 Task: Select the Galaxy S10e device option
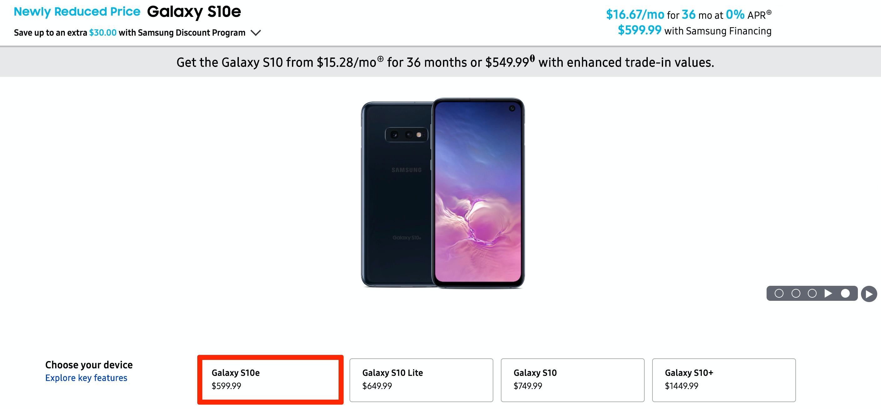coord(270,380)
